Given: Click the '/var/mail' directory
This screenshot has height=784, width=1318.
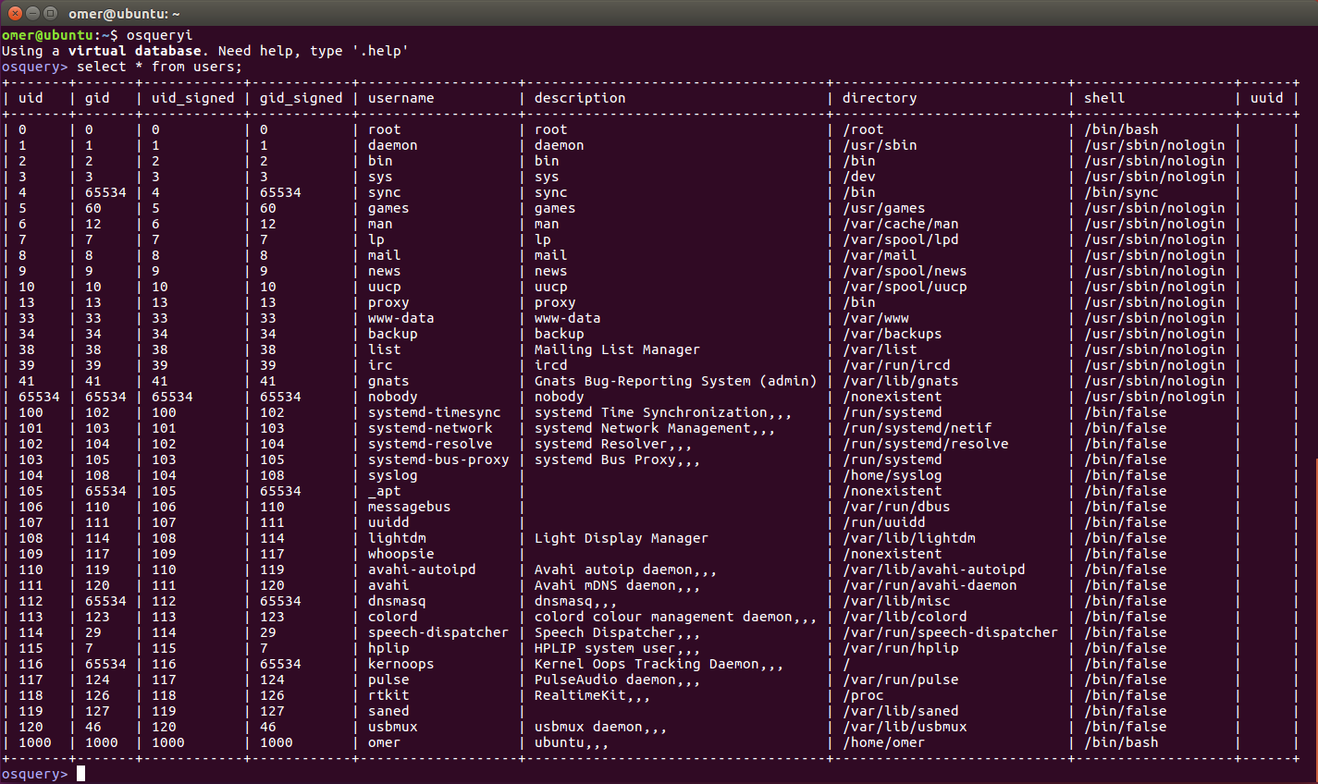Looking at the screenshot, I should [880, 255].
